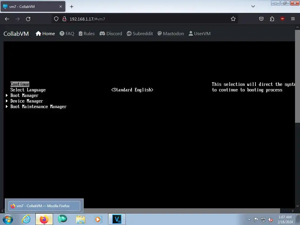Viewport: 300px width, 225px height.
Task: Click the Boot Maintenance Manager menu text
Action: [x=38, y=106]
